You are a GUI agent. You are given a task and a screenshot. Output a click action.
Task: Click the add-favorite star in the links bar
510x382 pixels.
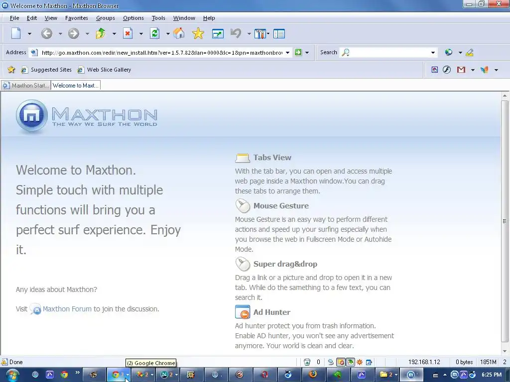click(11, 70)
